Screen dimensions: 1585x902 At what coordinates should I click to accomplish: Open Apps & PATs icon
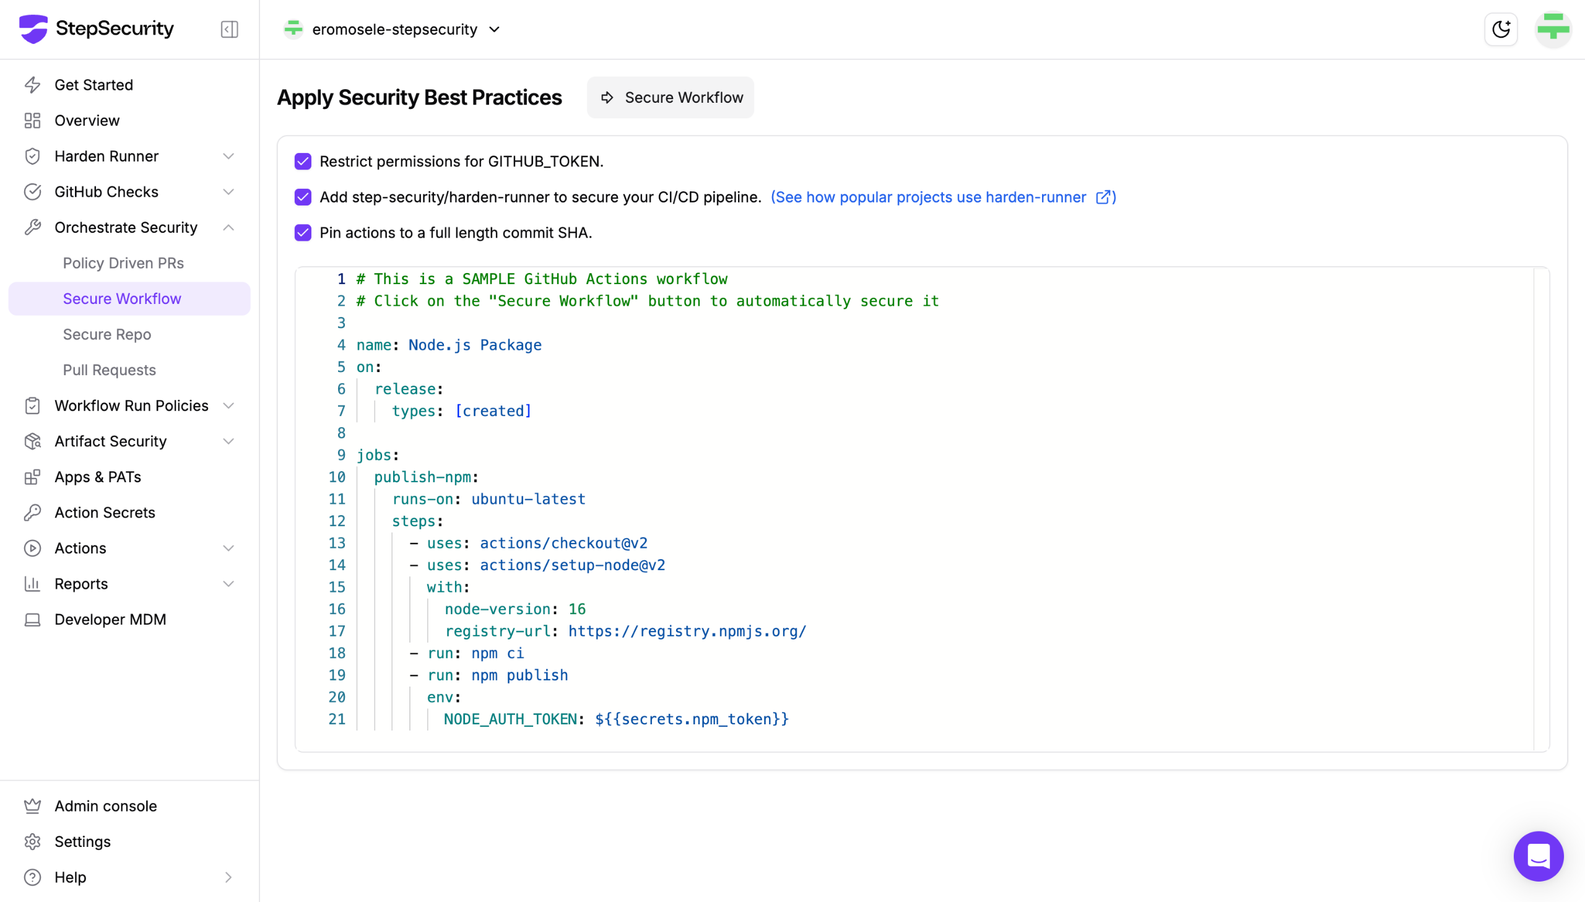[32, 477]
